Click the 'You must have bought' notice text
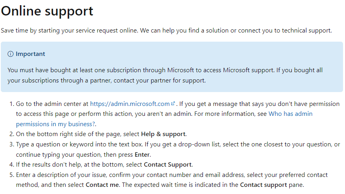This screenshot has width=345, height=194. tap(165, 75)
